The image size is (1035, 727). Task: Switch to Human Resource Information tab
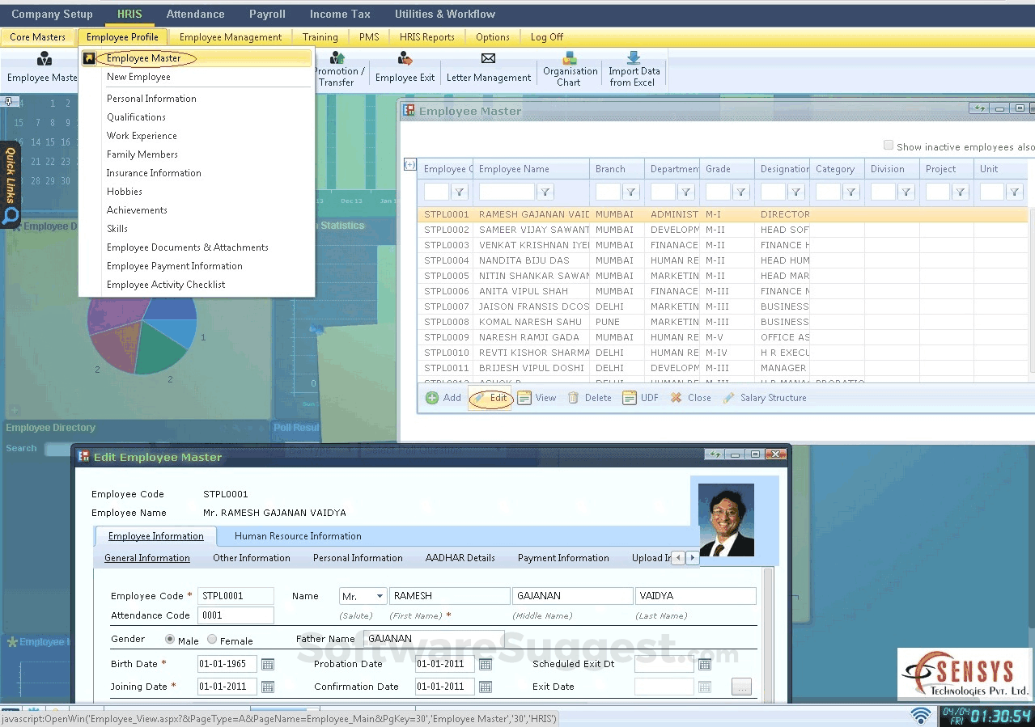298,535
